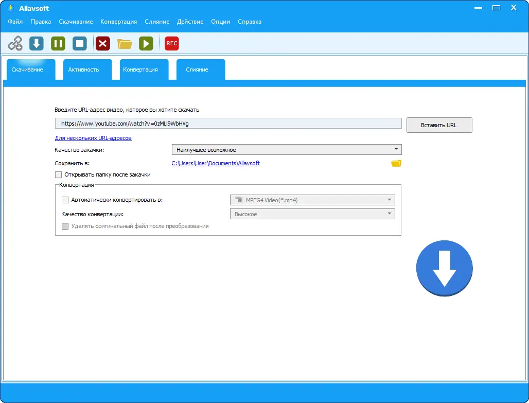Open downloads folder from the toolbar
Image resolution: width=529 pixels, height=403 pixels.
[125, 43]
